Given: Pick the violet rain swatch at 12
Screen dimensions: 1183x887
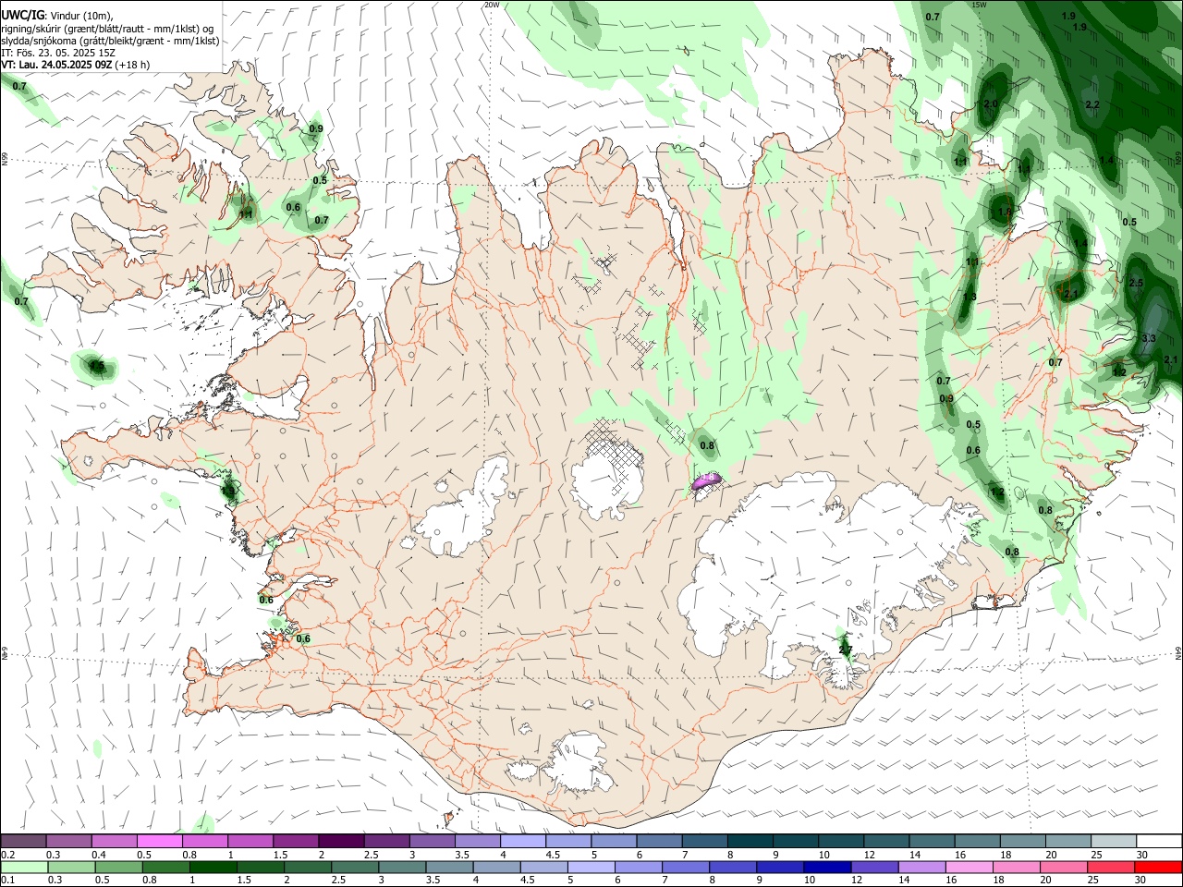Looking at the screenshot, I should (873, 868).
